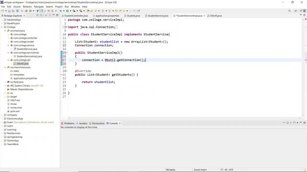Maximize the Package Explorer panel
Viewport: 307px width, 172px height.
click(x=57, y=15)
